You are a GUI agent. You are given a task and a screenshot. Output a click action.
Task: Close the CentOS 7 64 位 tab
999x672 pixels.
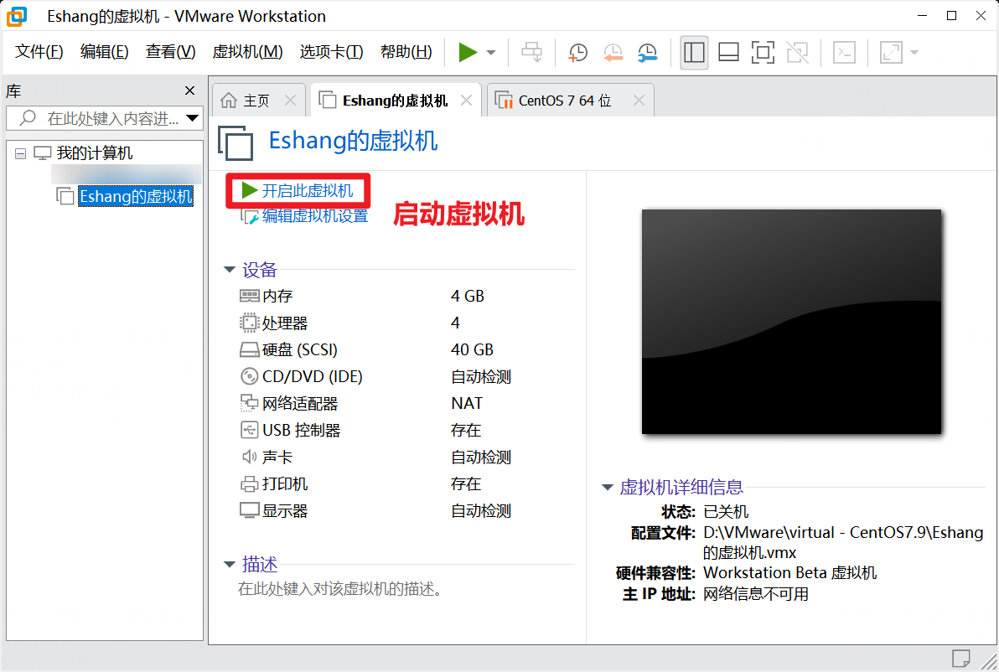click(x=639, y=101)
